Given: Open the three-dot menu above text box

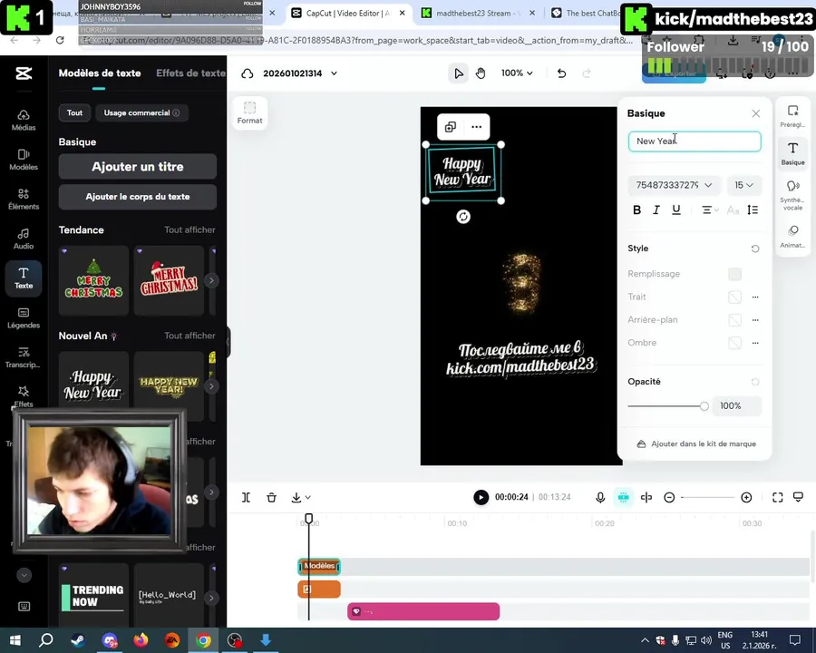Looking at the screenshot, I should pyautogui.click(x=477, y=127).
